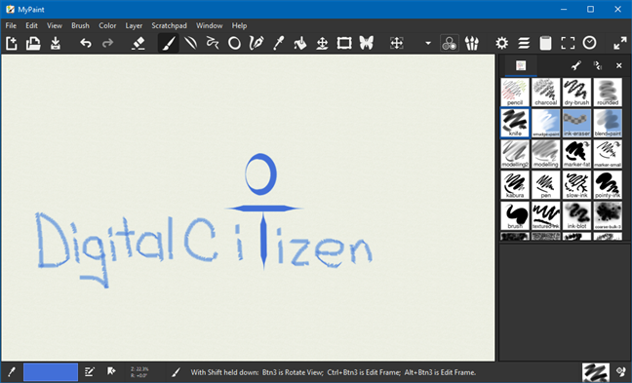Expand the view tools dropdown arrow
The width and height of the screenshot is (632, 383).
427,43
